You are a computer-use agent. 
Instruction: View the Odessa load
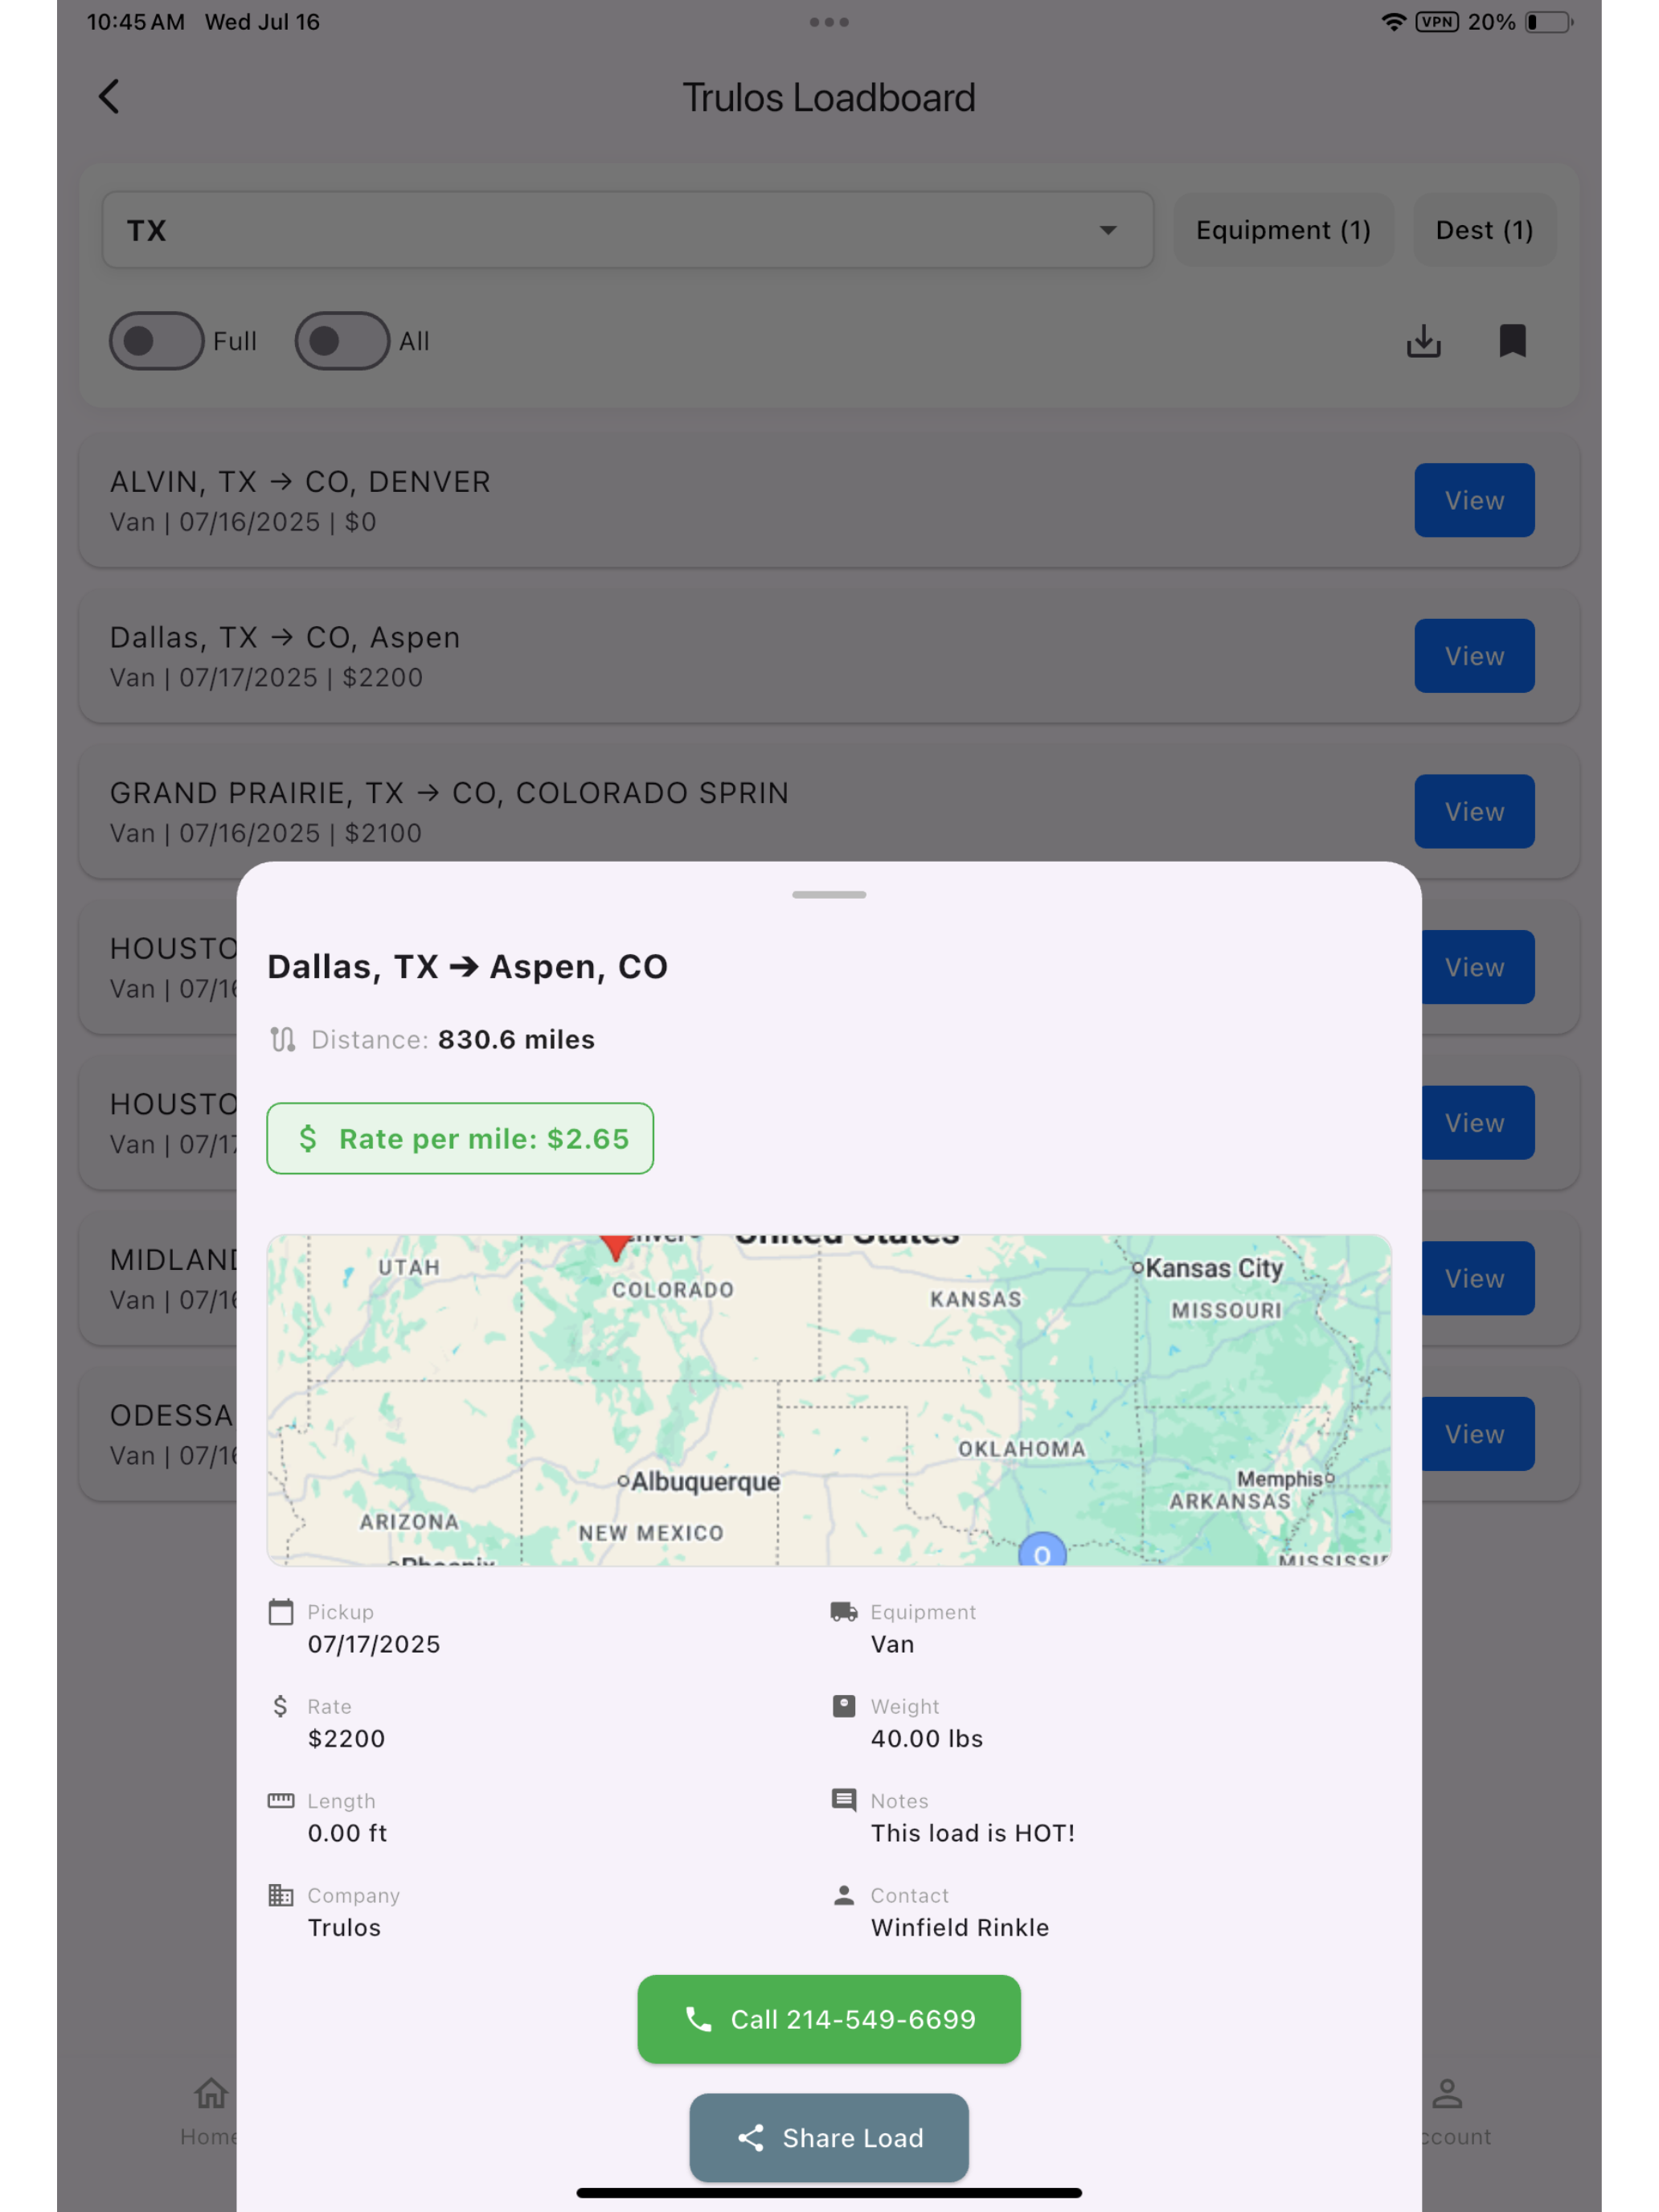click(1478, 1434)
